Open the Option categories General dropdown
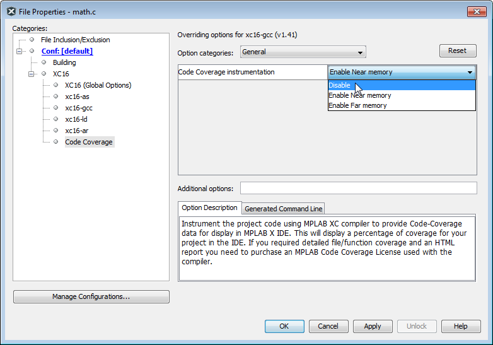Viewport: 493px width, 345px height. (x=303, y=52)
